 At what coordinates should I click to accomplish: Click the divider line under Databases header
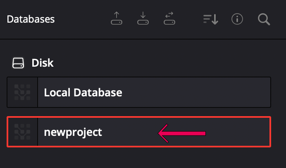tap(143, 39)
